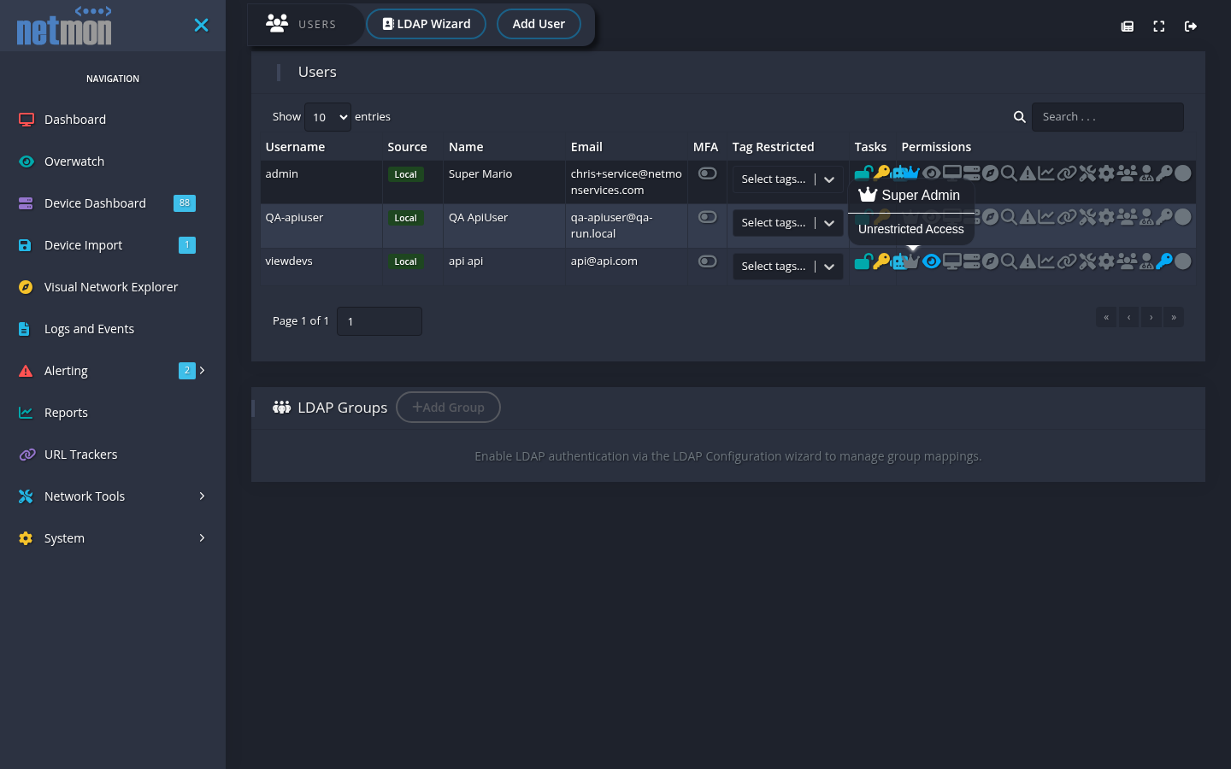
Task: Click viewdevs row user doctor icon
Action: [x=1146, y=261]
